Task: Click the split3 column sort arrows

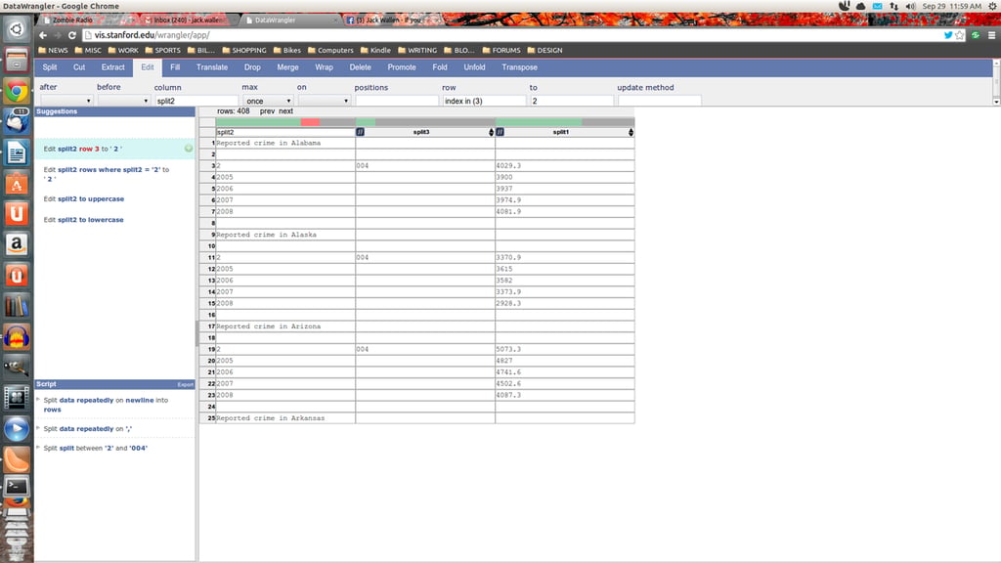Action: pos(491,132)
